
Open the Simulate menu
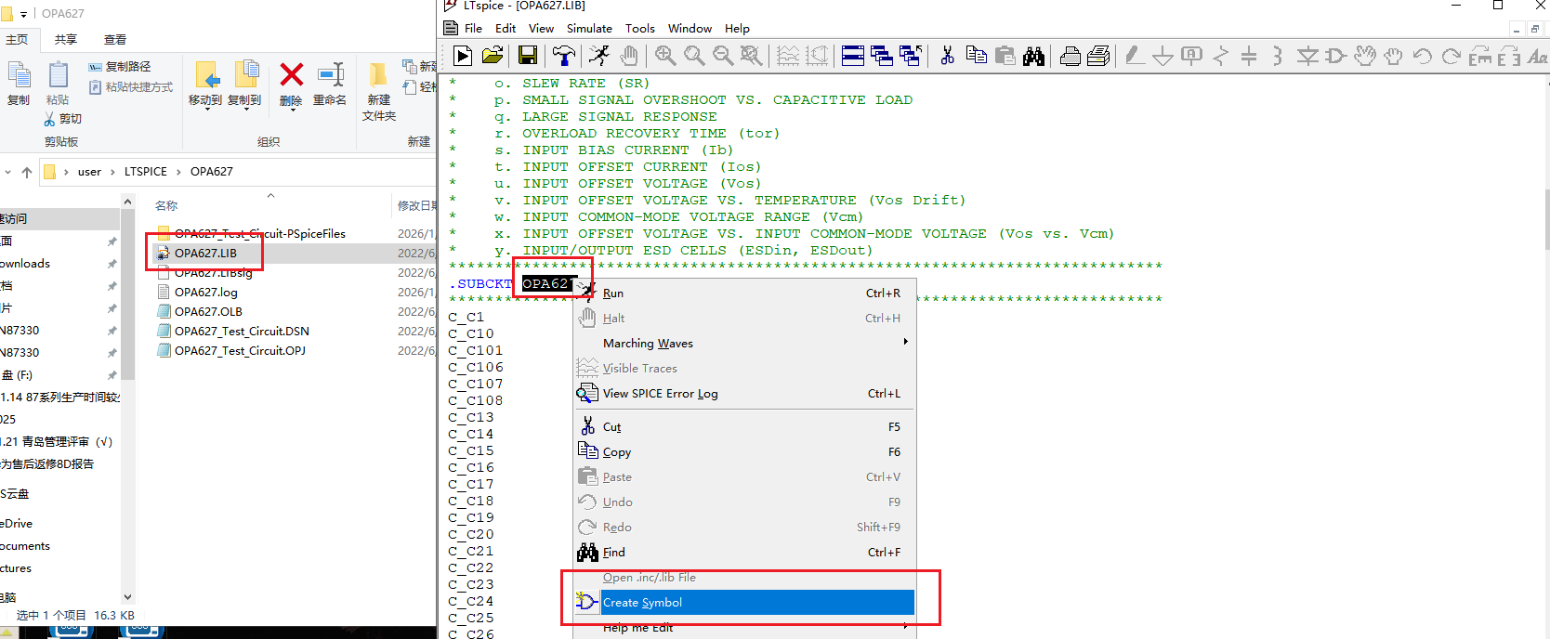tap(589, 28)
